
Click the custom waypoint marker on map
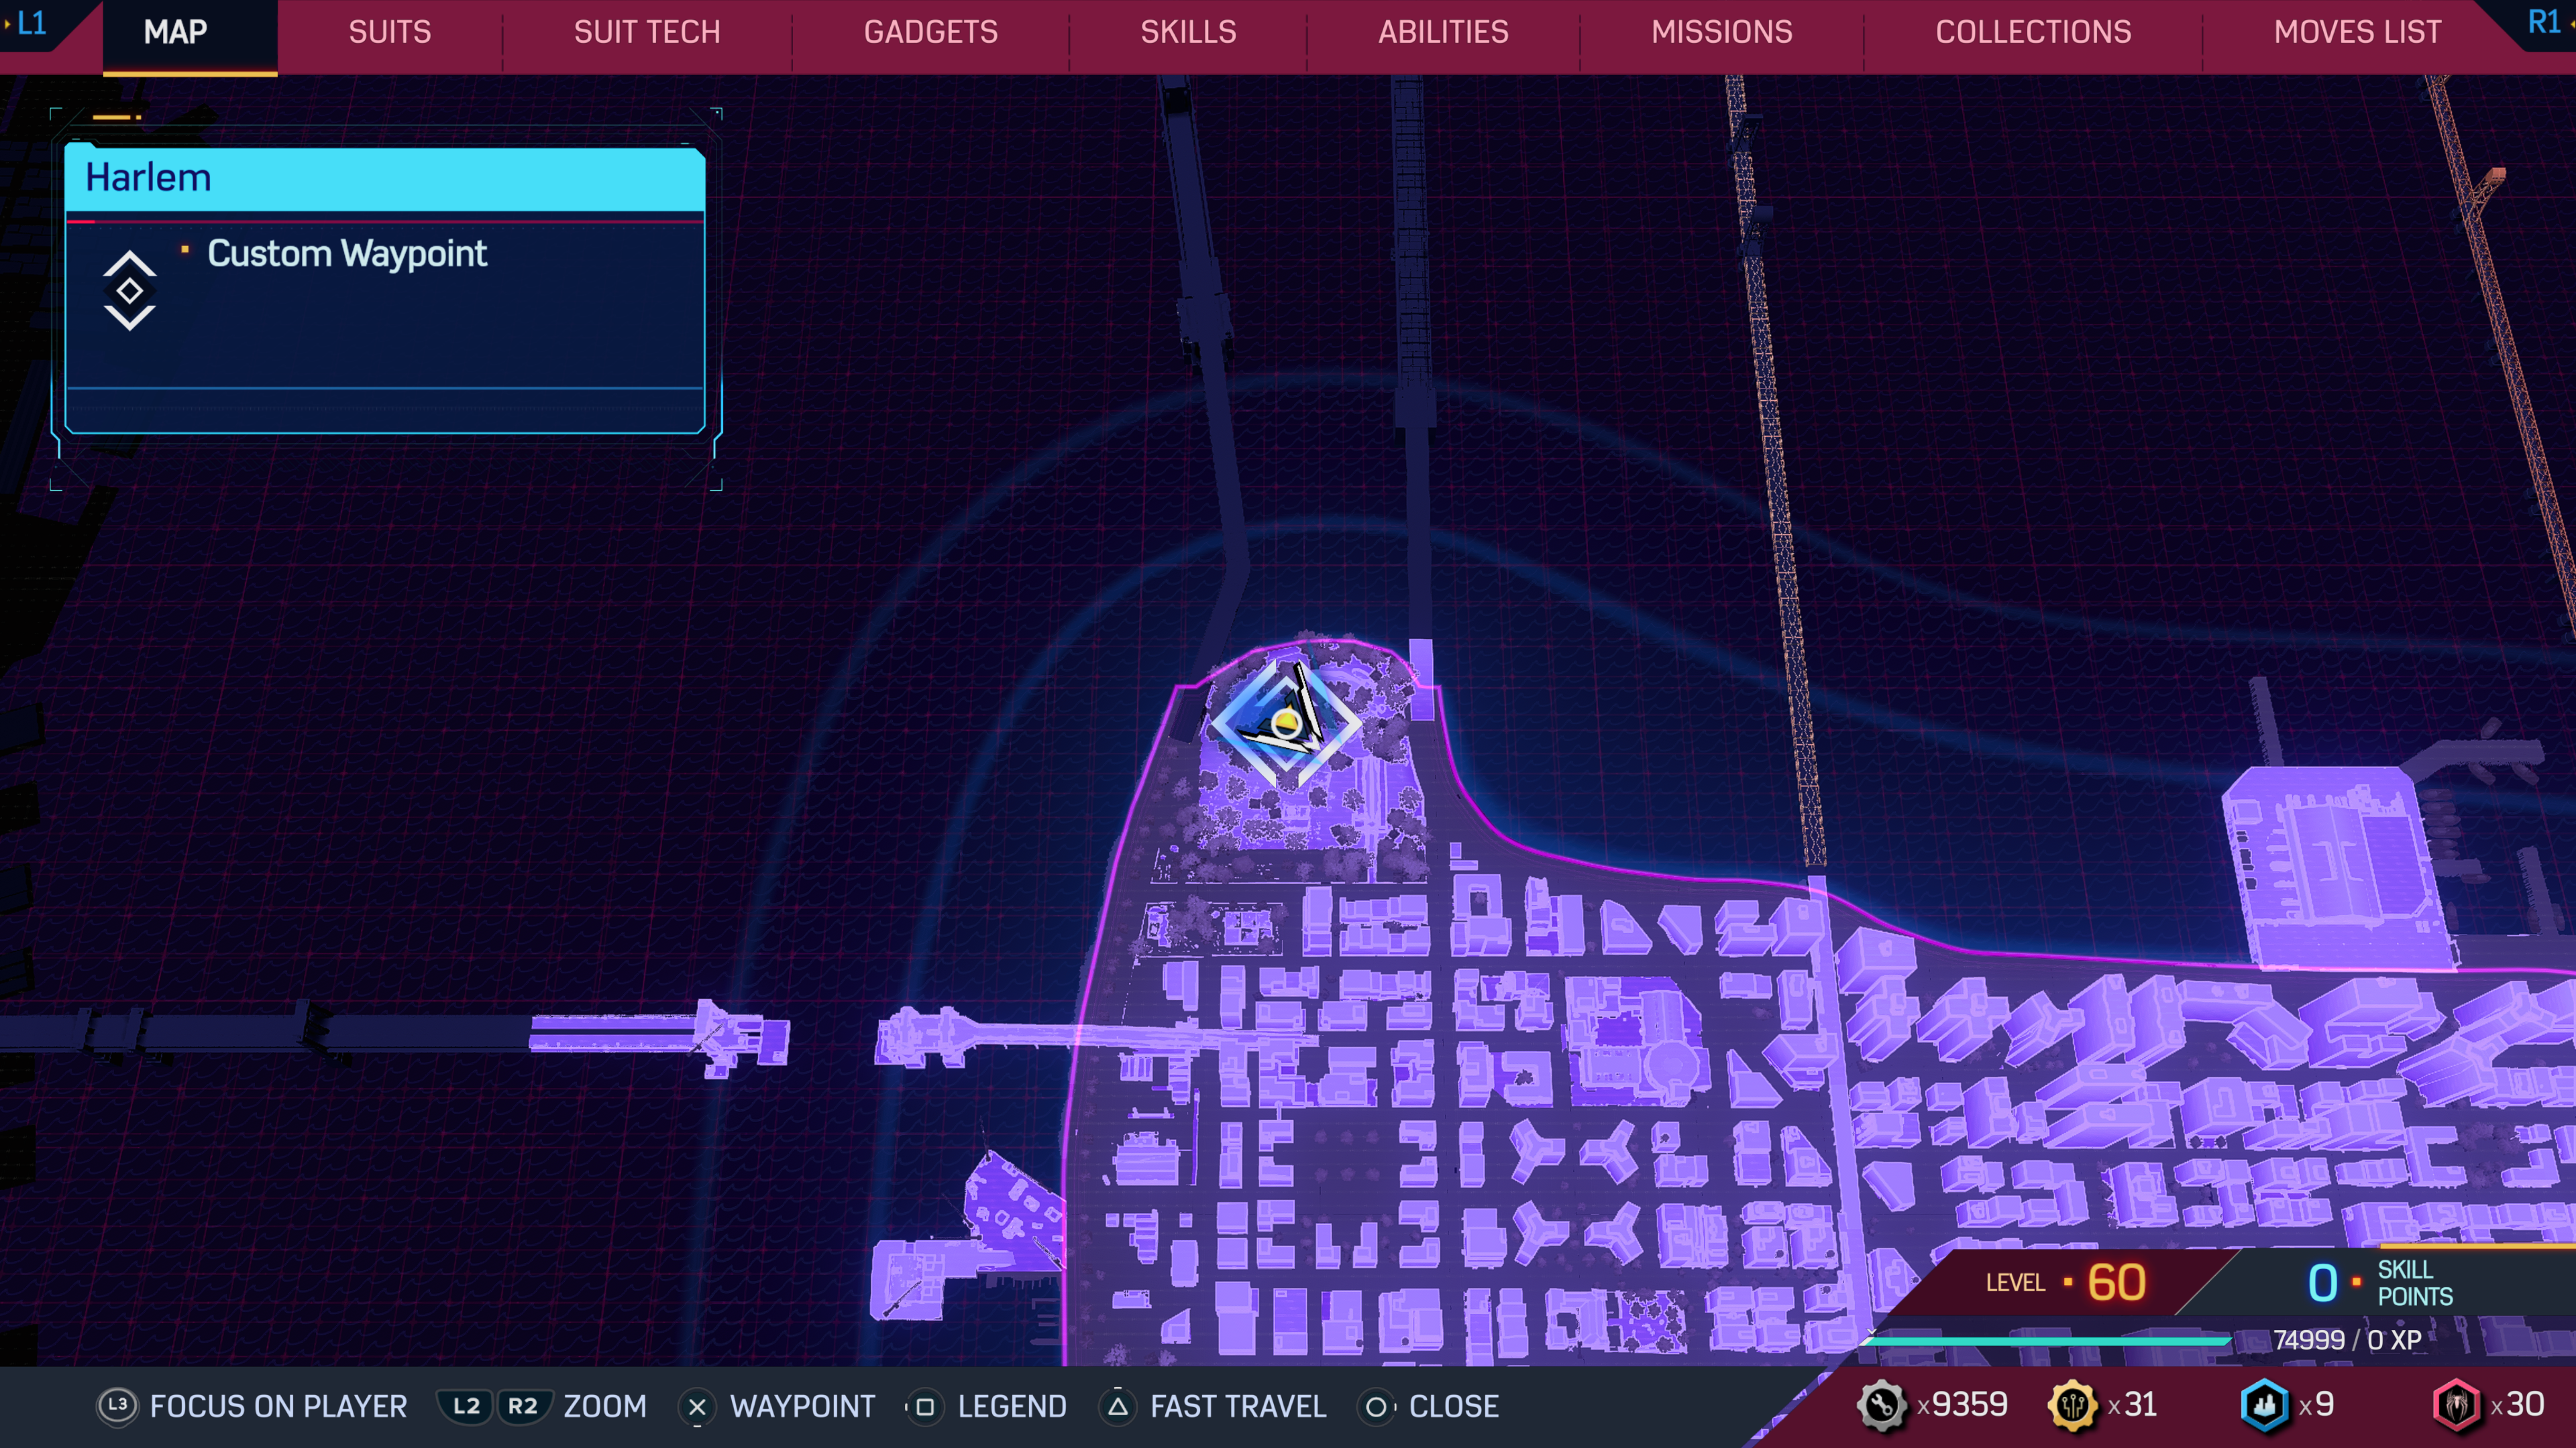(x=1287, y=721)
